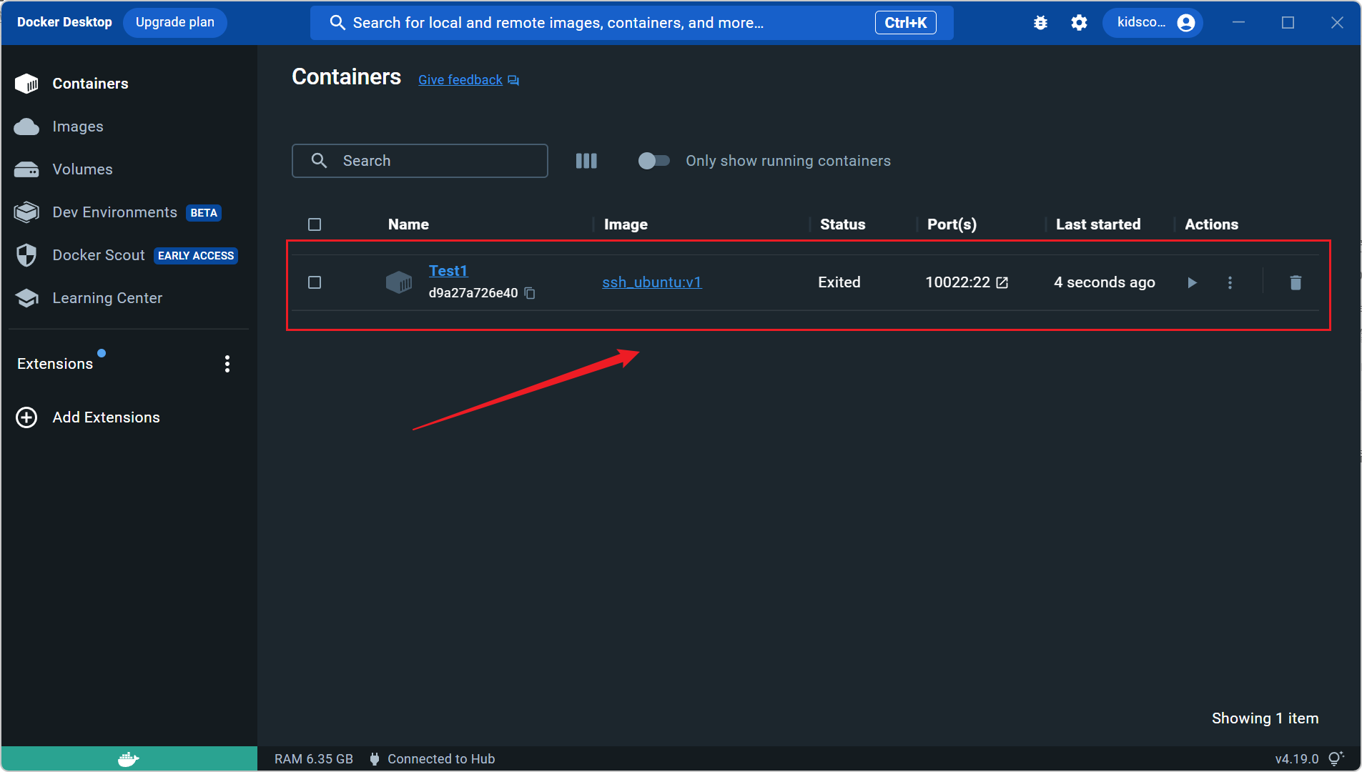Open the Volumes sidebar section
This screenshot has width=1362, height=772.
[129, 169]
